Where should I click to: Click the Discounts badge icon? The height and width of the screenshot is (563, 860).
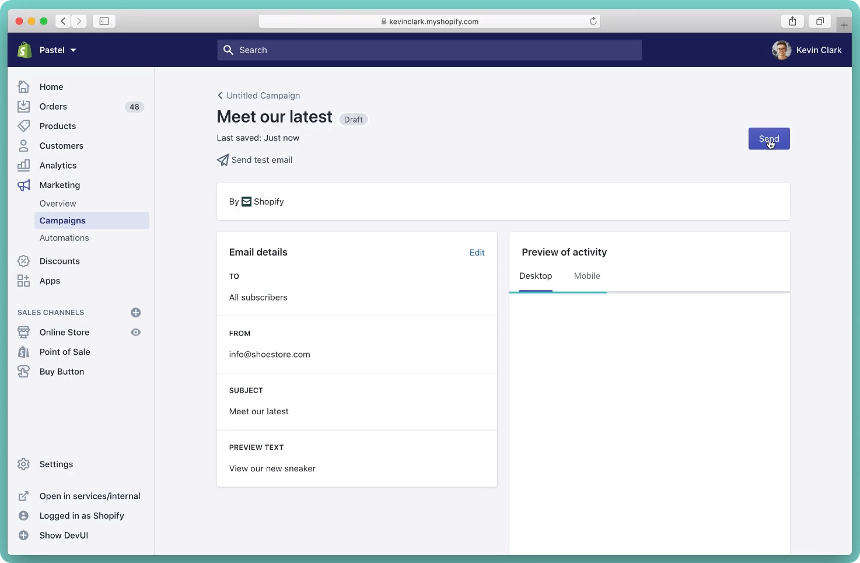(23, 261)
